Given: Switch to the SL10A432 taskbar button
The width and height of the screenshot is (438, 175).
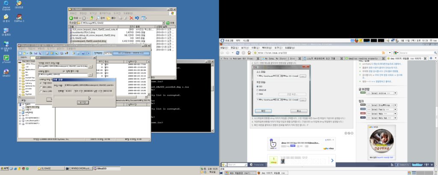Looking at the screenshot, I should (x=50, y=169).
